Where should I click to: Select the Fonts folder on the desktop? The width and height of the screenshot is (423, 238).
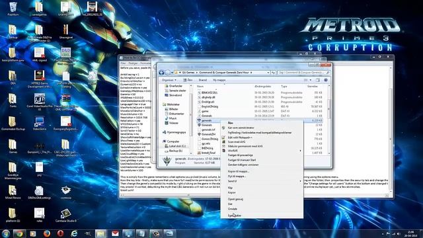pos(13,100)
